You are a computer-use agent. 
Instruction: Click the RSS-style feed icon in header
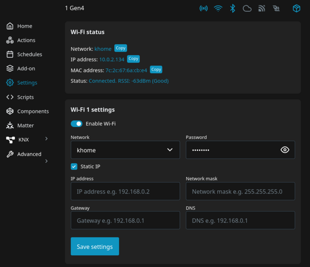[x=261, y=9]
